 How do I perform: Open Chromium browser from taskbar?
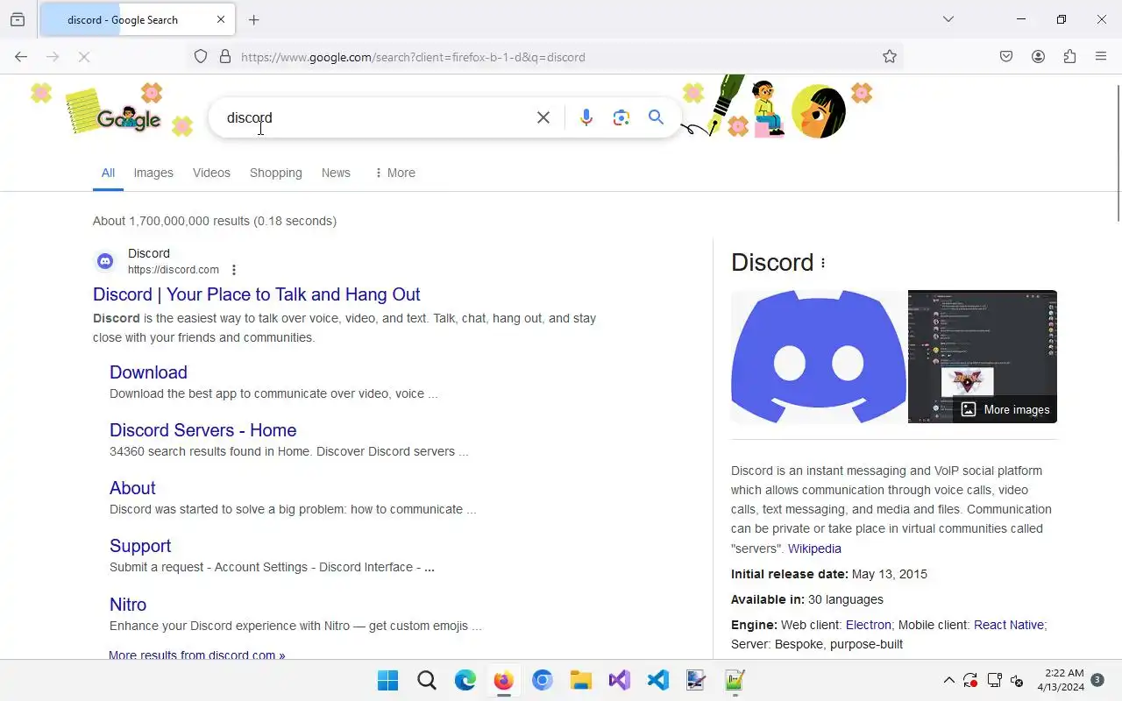[x=543, y=680]
